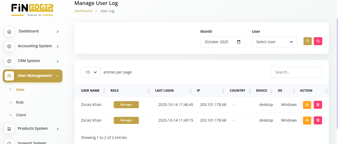Open the Client submenu item
Image resolution: width=338 pixels, height=144 pixels.
point(21,115)
